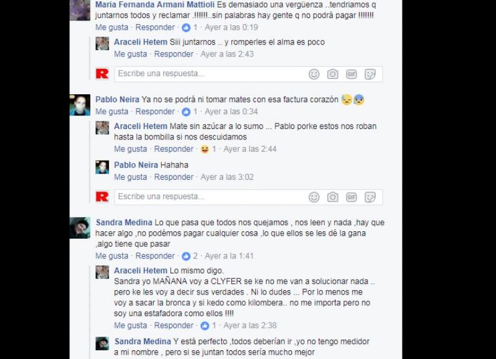496x359 pixels.
Task: Reply to Sandra Medina's top-level comment
Action: click(x=155, y=256)
